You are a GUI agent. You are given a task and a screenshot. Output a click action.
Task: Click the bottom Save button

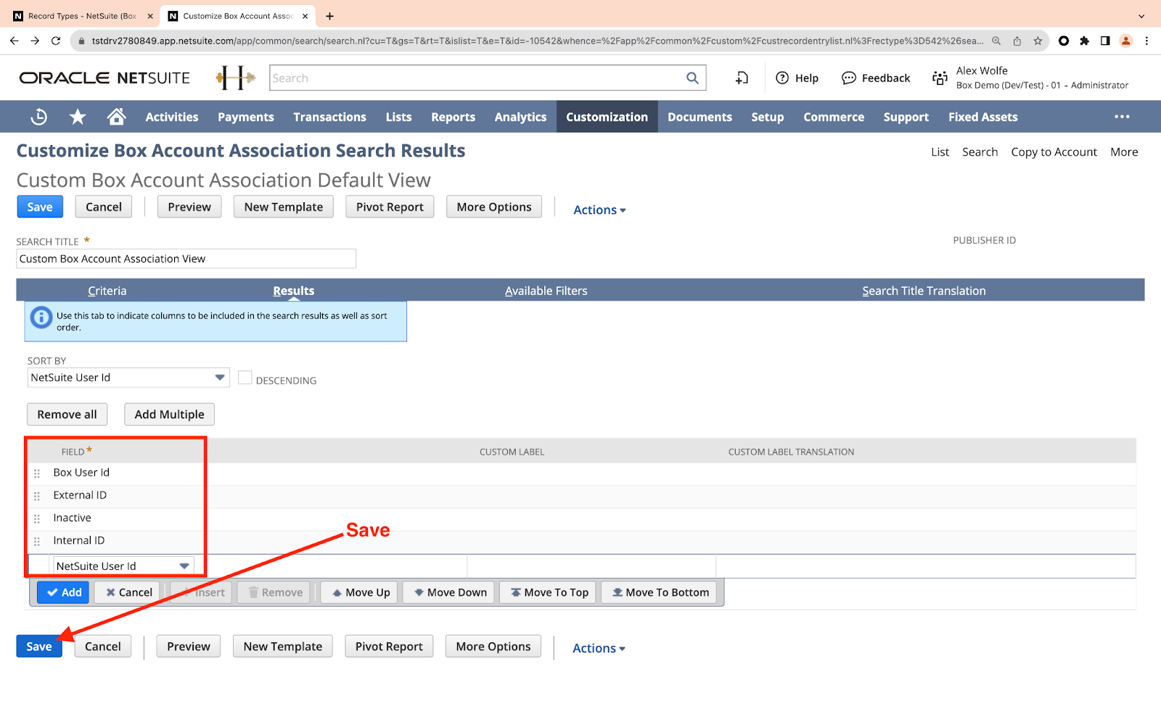tap(39, 647)
